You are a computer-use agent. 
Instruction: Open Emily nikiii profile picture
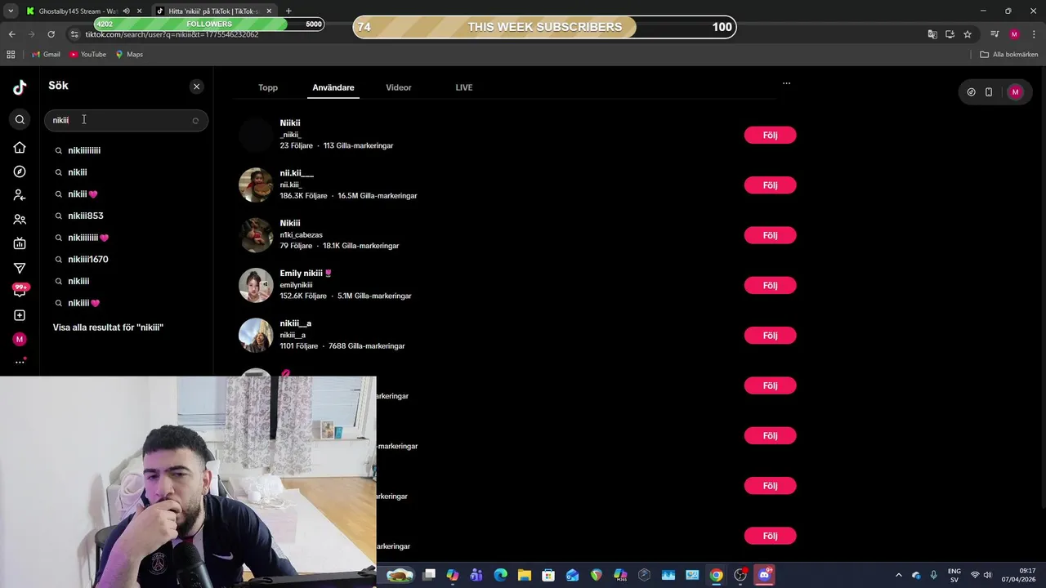click(256, 285)
